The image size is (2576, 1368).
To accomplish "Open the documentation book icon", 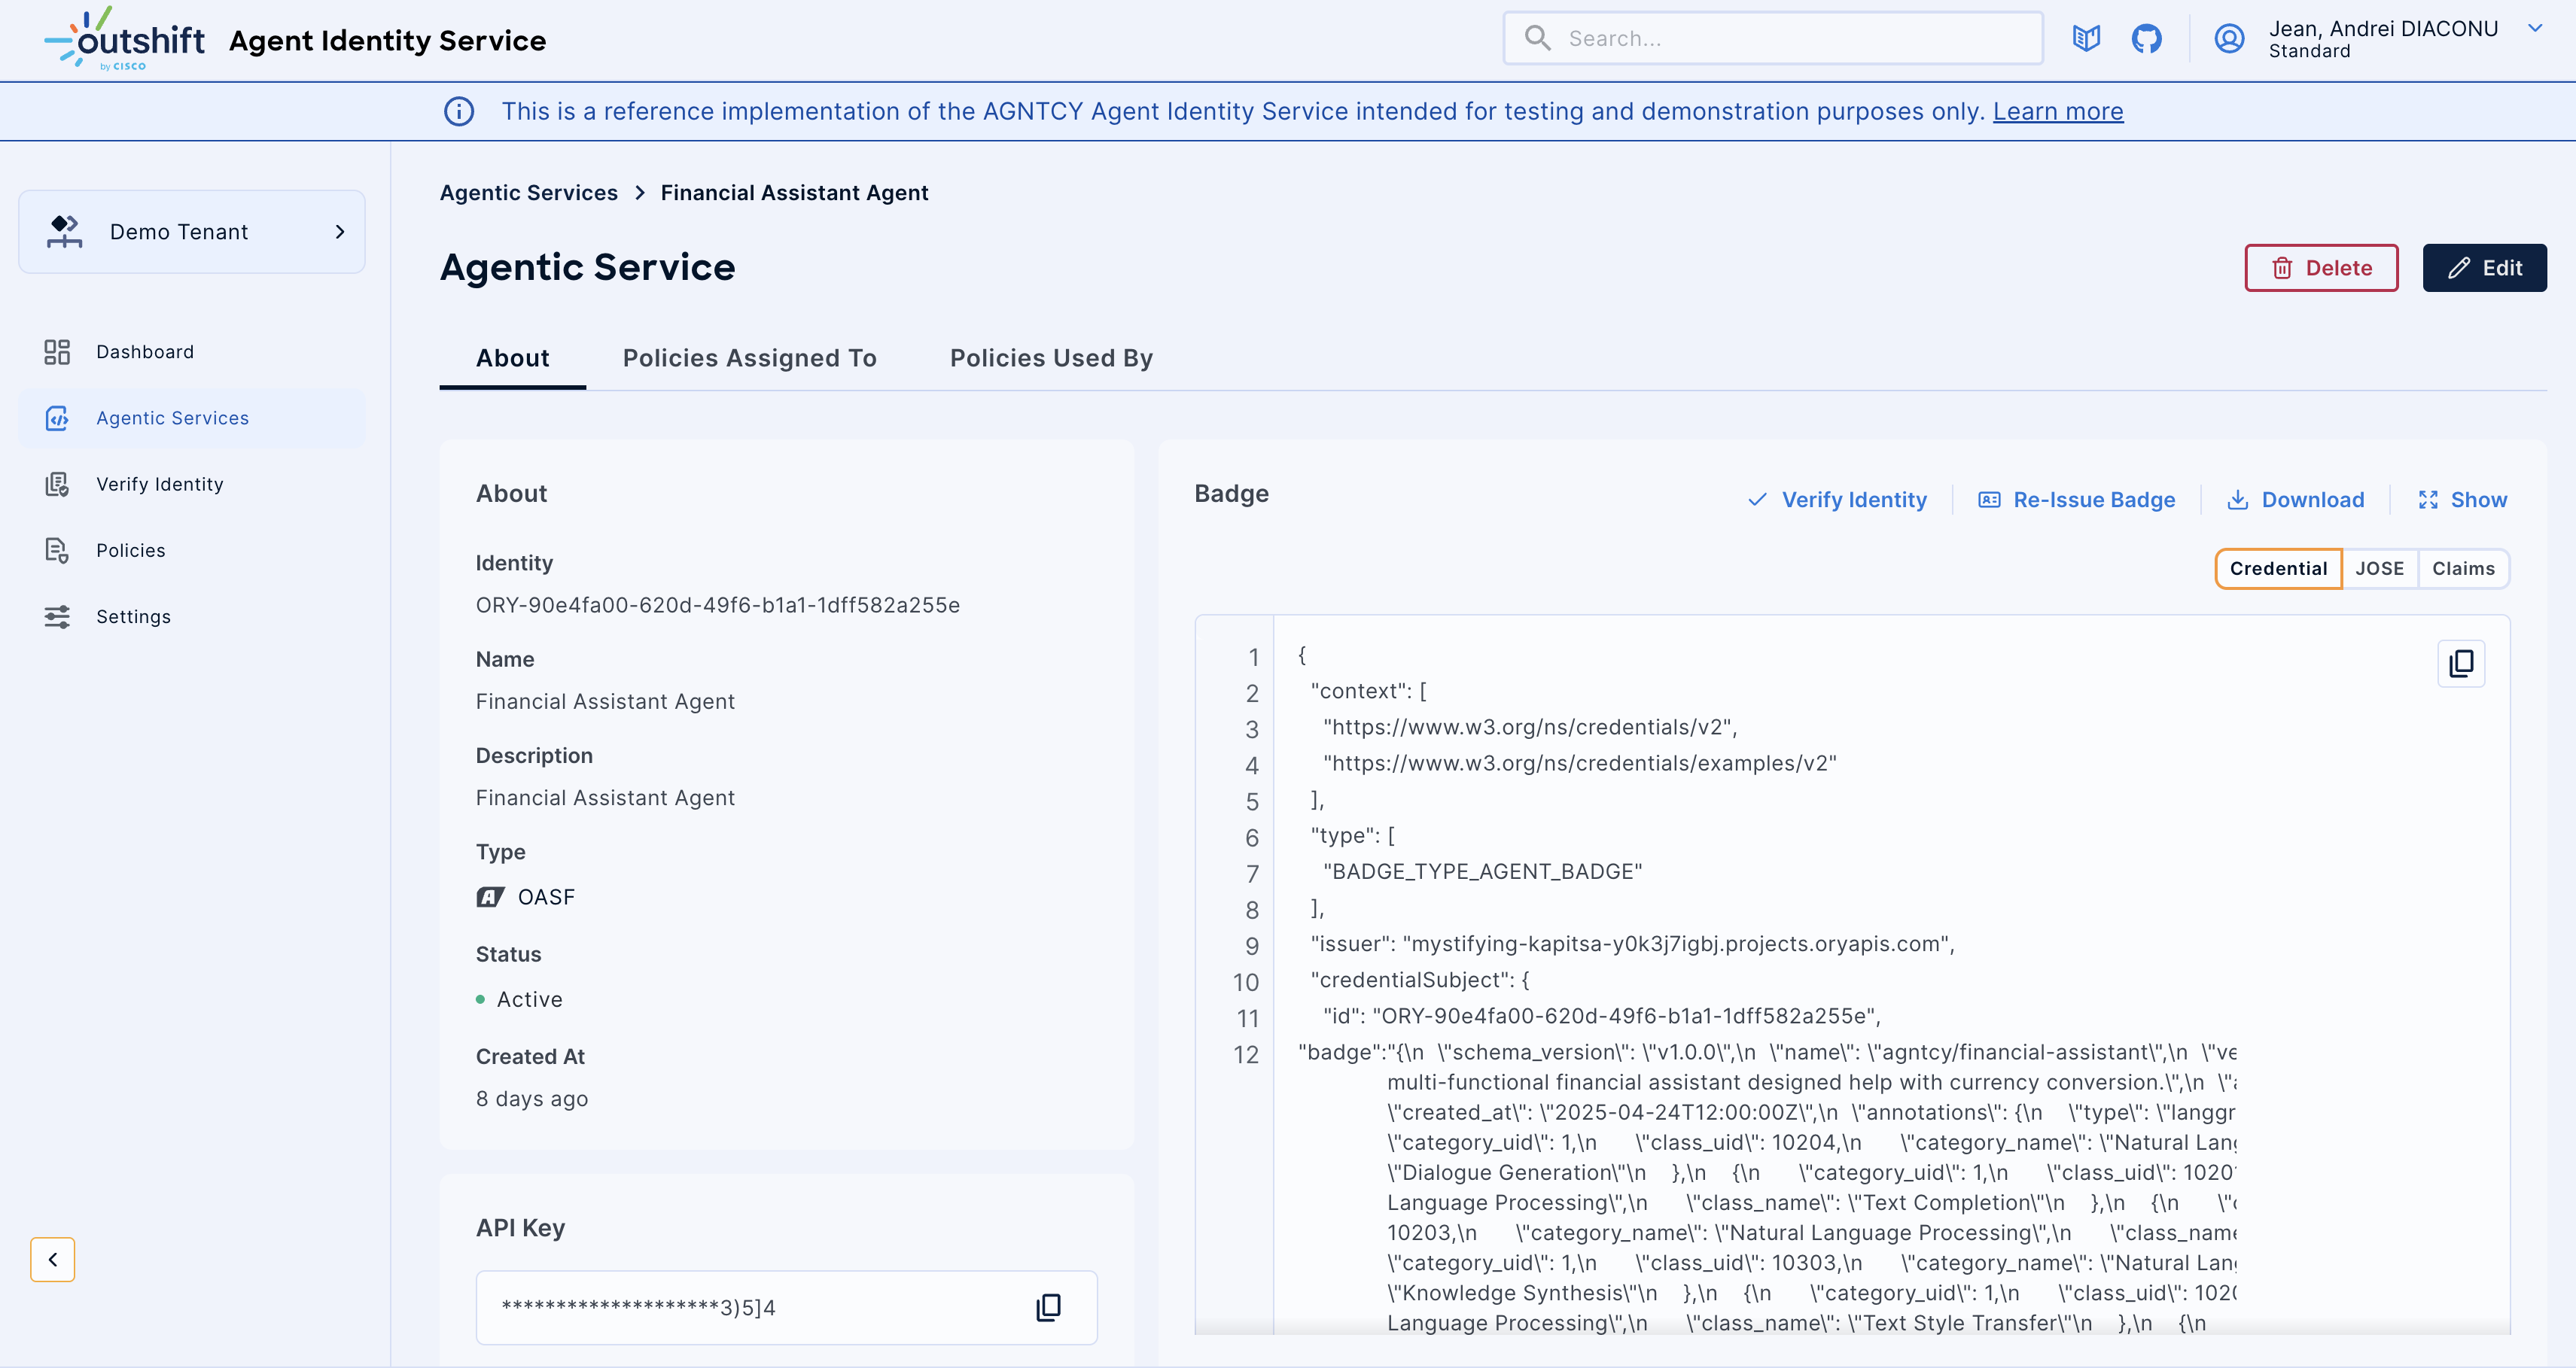I will [x=2086, y=38].
